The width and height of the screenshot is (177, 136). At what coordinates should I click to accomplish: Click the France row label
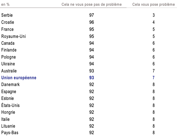click(x=8, y=29)
